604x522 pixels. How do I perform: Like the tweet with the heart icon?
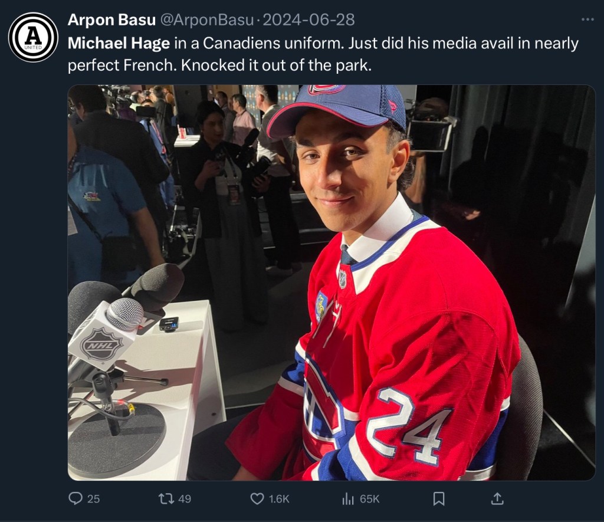click(257, 498)
